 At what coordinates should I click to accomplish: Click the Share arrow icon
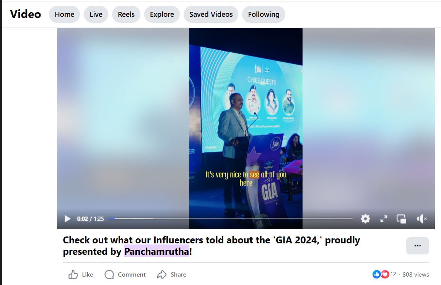coord(162,274)
